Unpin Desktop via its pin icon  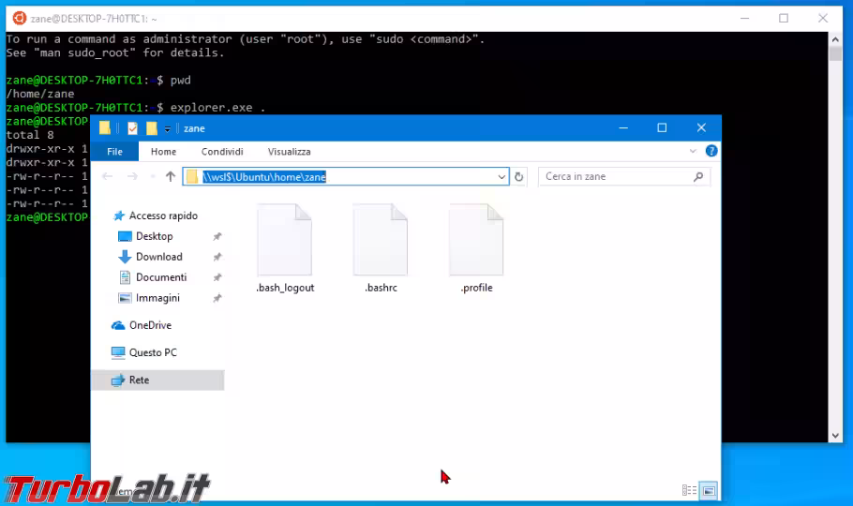coord(217,237)
